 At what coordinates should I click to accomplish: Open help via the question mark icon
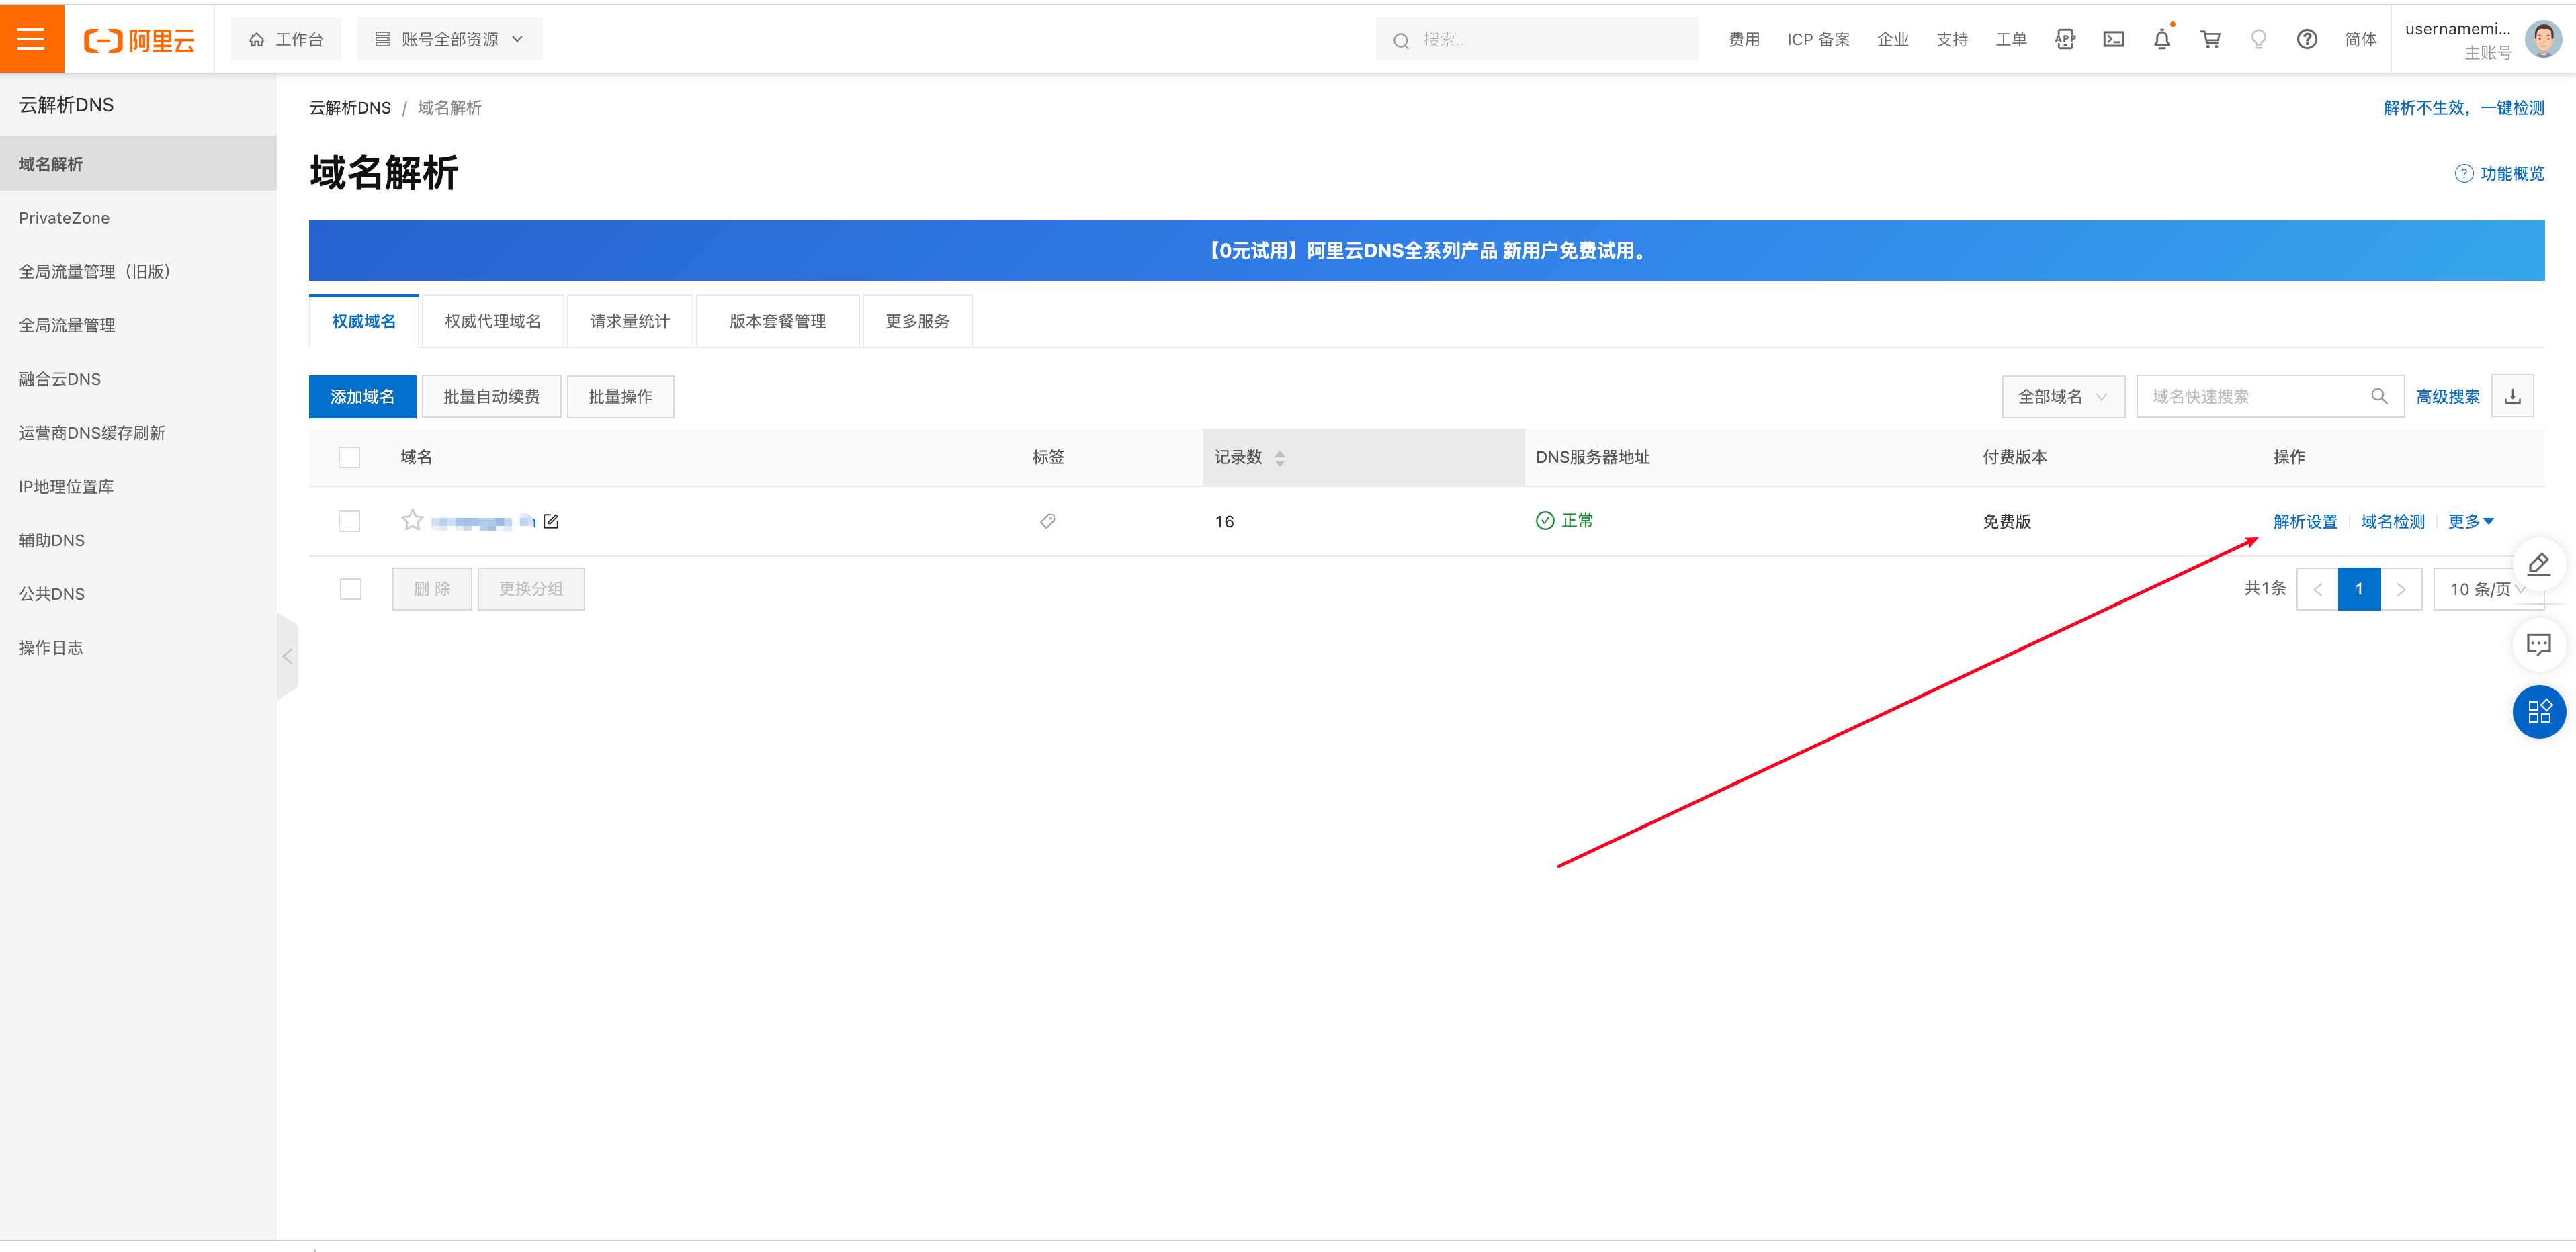[x=2307, y=39]
